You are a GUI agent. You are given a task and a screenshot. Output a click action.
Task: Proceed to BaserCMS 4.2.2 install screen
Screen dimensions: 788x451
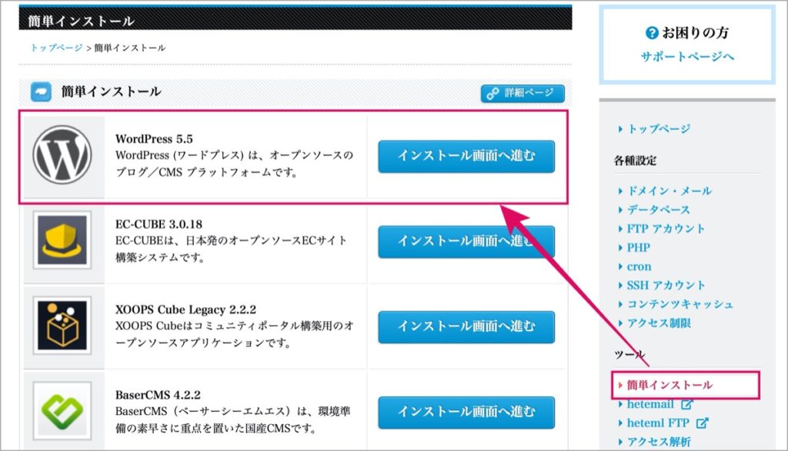pyautogui.click(x=466, y=413)
